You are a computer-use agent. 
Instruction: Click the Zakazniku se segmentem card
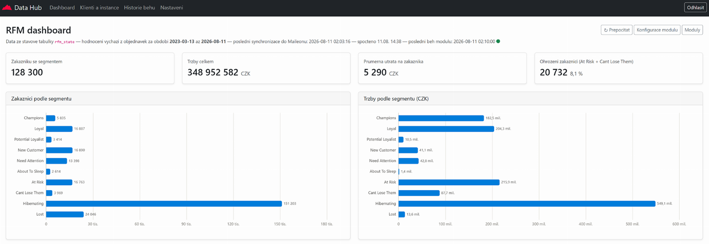(90, 68)
